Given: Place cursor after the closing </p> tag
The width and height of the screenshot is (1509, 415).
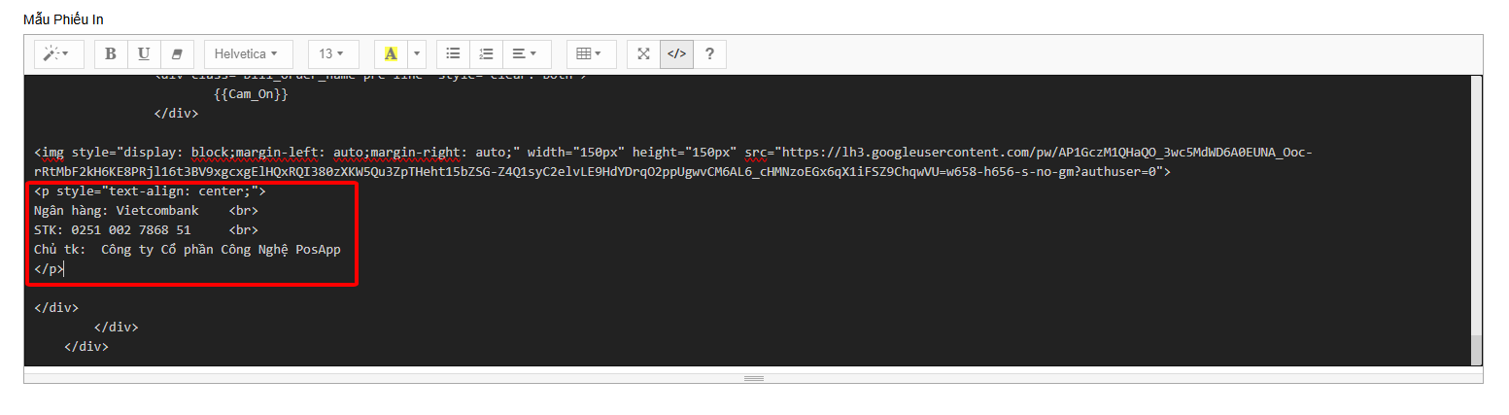Looking at the screenshot, I should pyautogui.click(x=65, y=269).
